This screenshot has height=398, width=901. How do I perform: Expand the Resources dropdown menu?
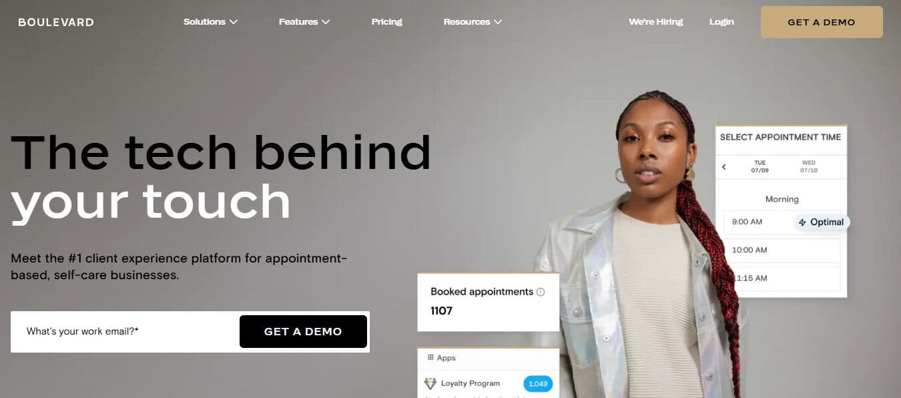pyautogui.click(x=473, y=22)
